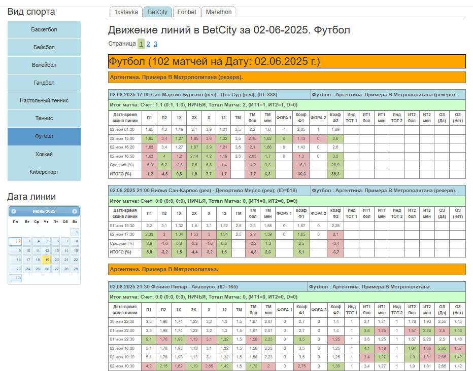
Task: Choose June 22 in the calendar
Action: 75,260
